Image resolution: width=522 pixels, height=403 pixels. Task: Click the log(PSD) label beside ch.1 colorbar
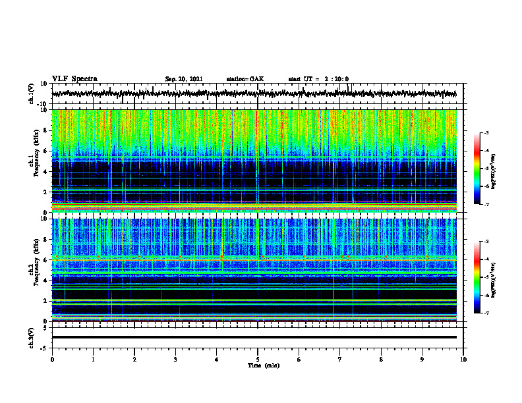pyautogui.click(x=494, y=171)
